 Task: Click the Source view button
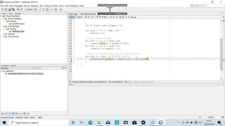coord(72,17)
